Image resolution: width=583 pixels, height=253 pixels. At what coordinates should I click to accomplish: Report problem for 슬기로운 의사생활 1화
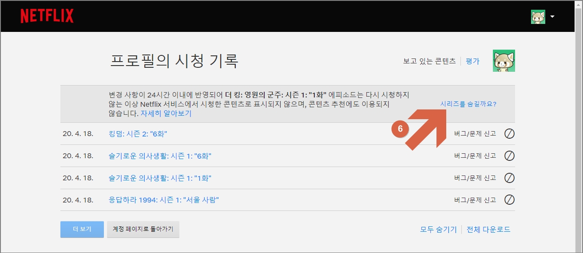click(x=475, y=178)
